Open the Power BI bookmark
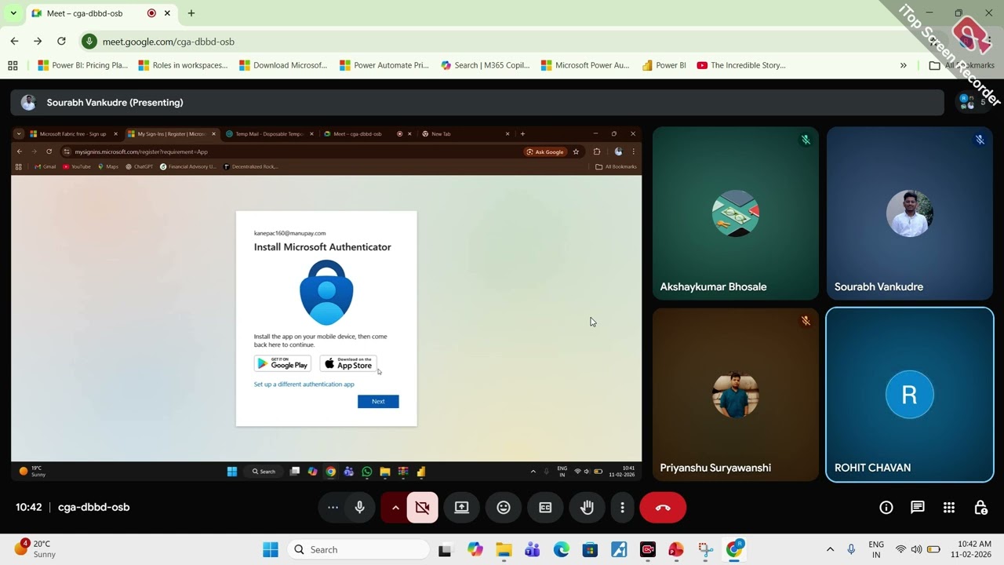This screenshot has width=1004, height=565. (664, 65)
